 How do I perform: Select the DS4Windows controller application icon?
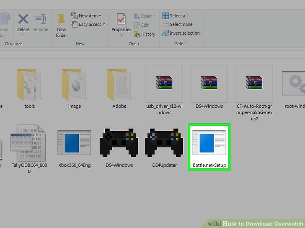(x=119, y=143)
